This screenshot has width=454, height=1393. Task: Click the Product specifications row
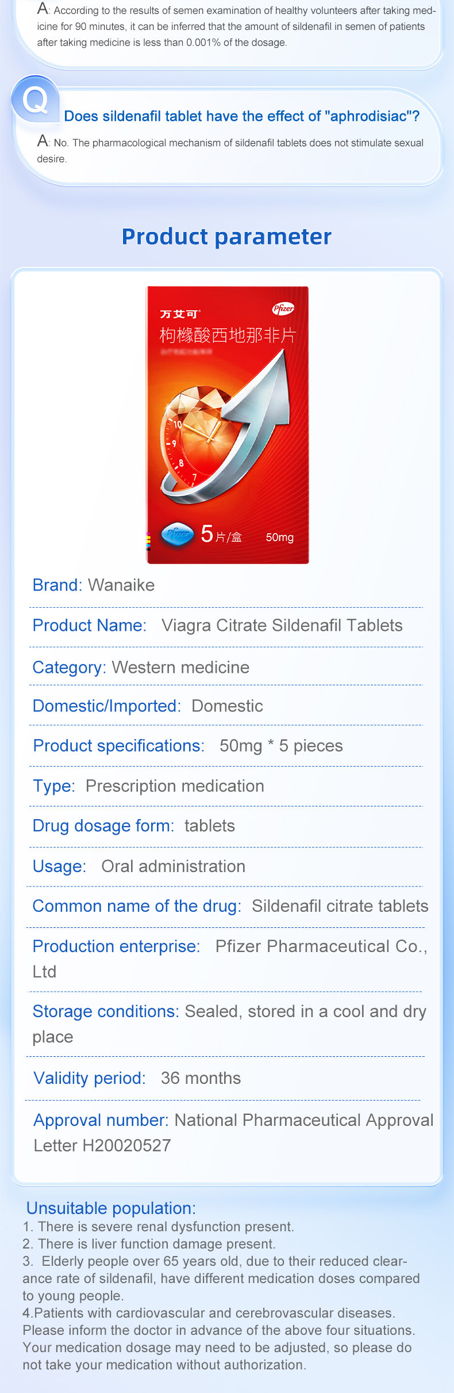187,746
